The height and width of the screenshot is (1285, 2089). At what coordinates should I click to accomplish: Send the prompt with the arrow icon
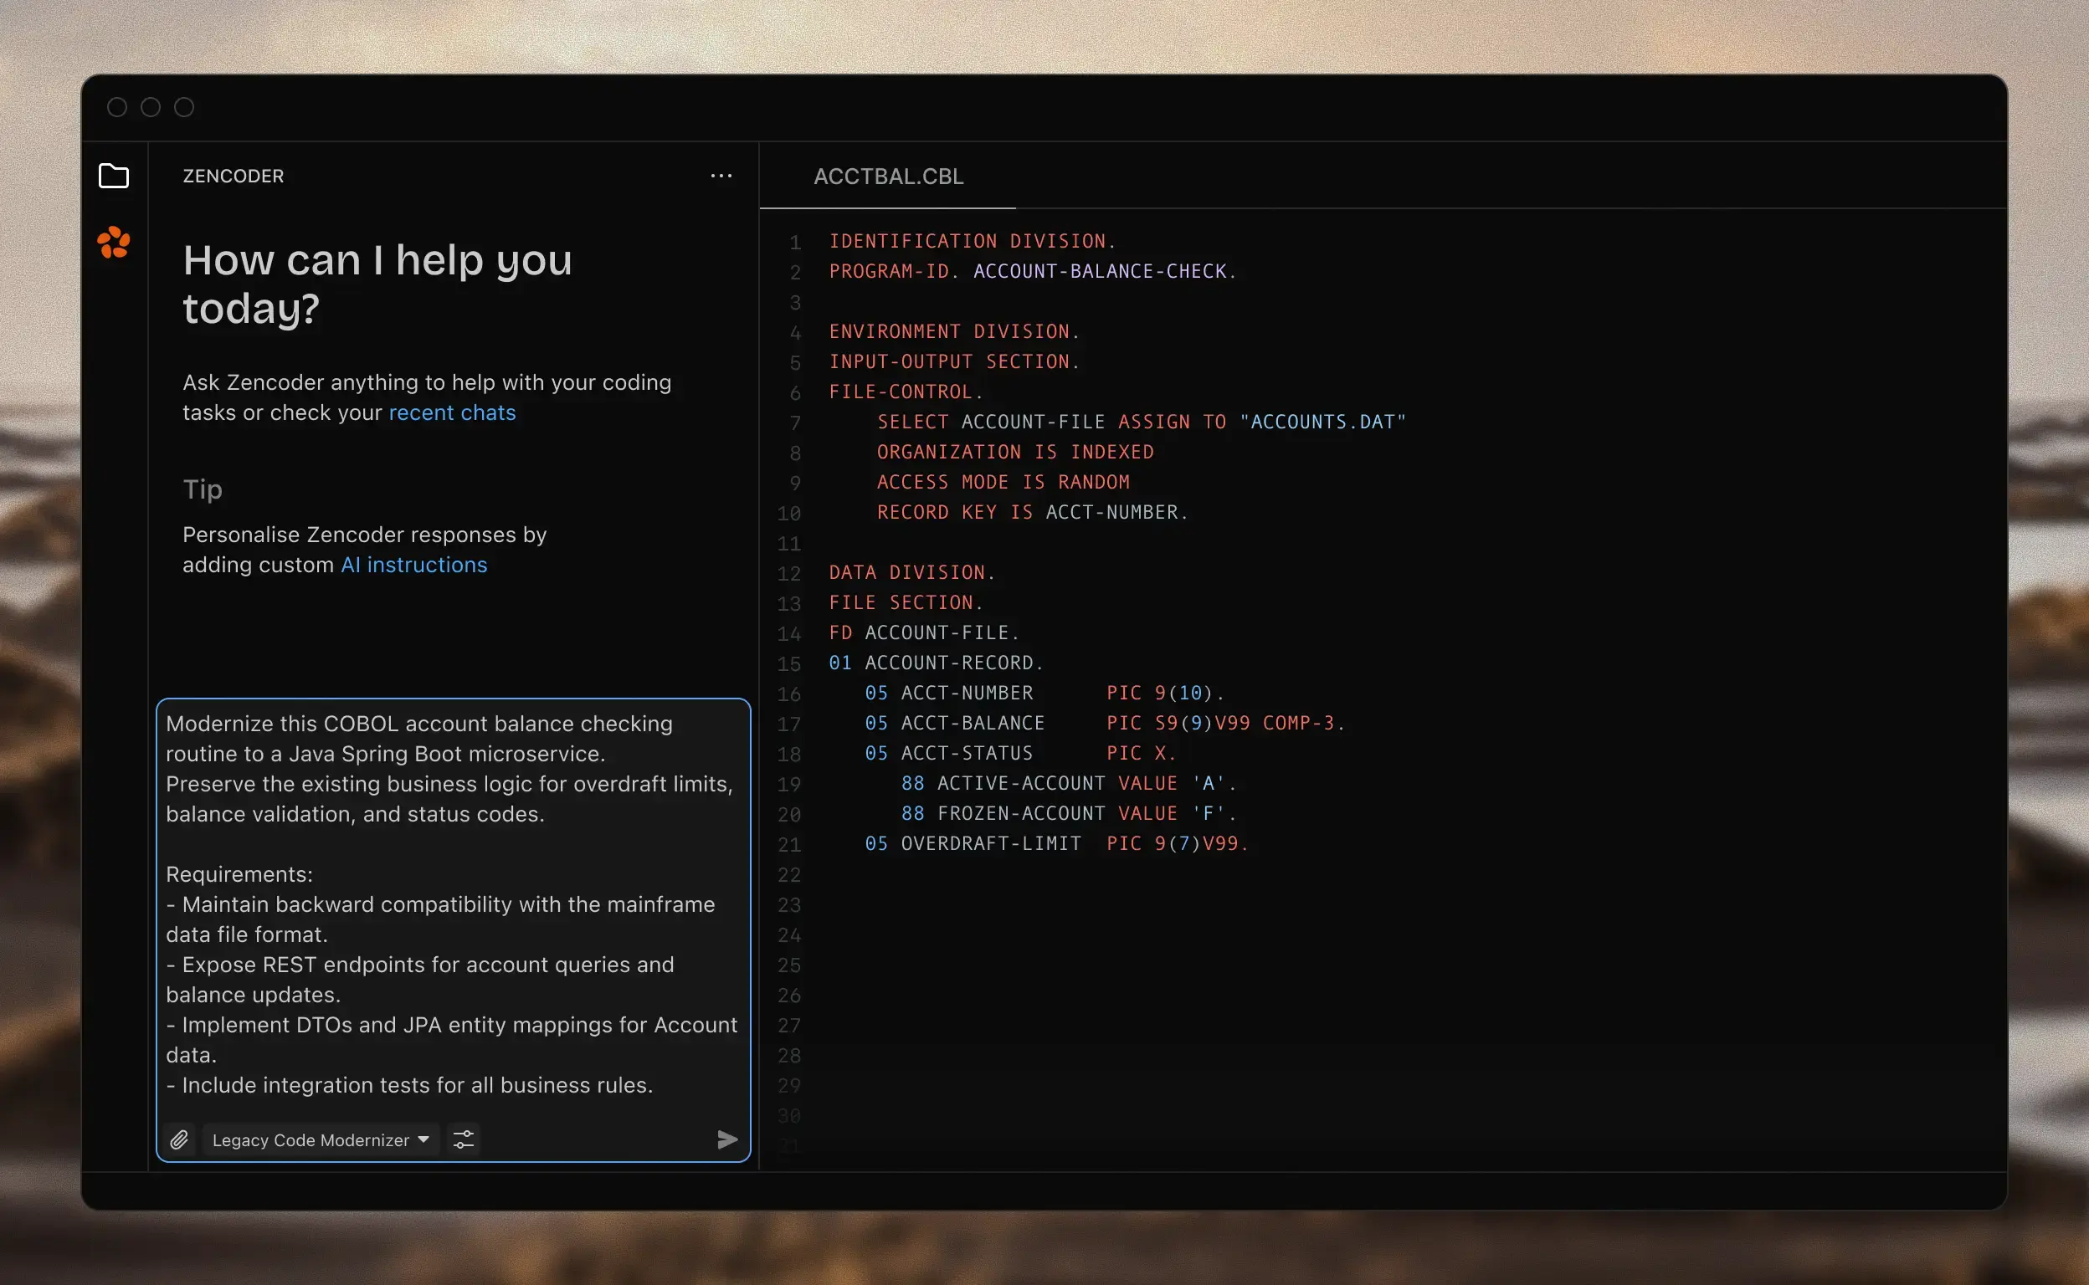coord(727,1139)
